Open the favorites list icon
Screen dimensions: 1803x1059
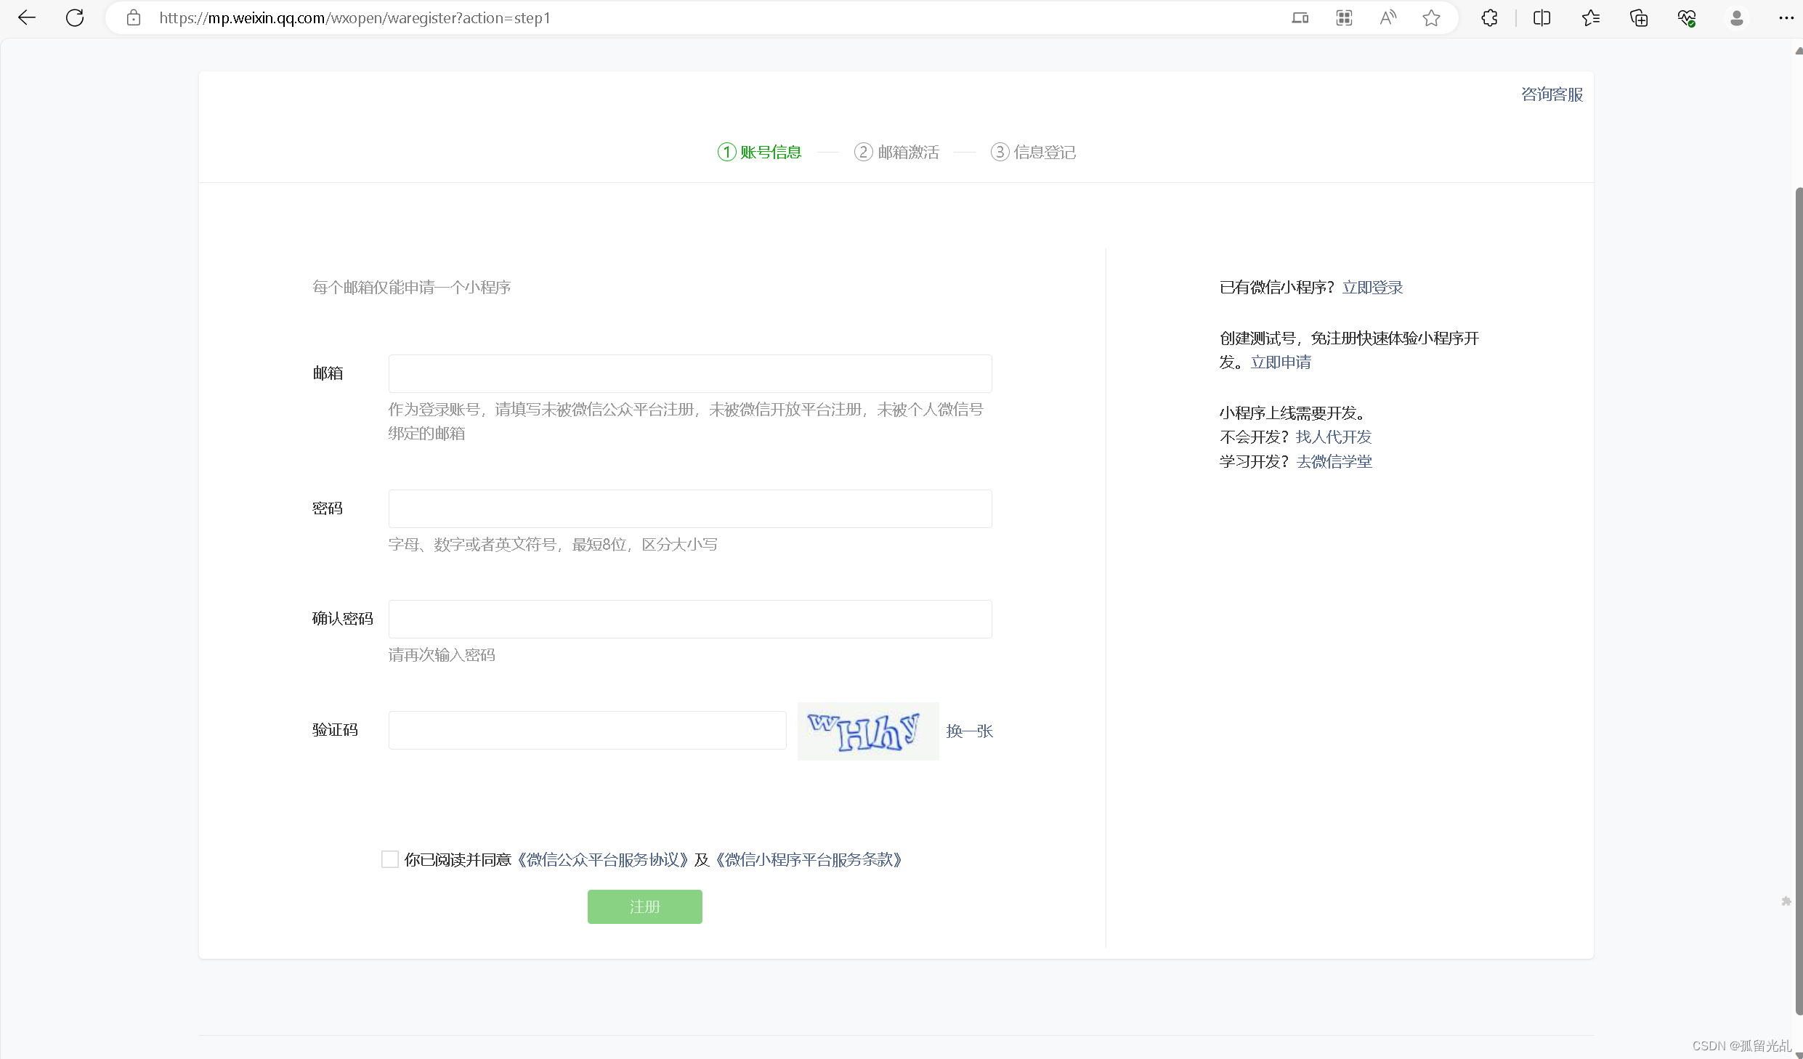tap(1590, 17)
